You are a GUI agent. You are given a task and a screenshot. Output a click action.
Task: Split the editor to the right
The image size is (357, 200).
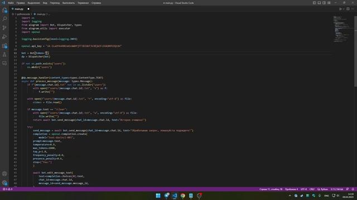(x=348, y=9)
